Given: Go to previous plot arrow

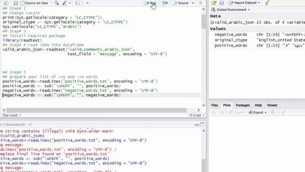Looking at the screenshot, I should coord(214,113).
